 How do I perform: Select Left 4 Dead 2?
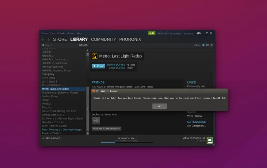pyautogui.click(x=49, y=81)
